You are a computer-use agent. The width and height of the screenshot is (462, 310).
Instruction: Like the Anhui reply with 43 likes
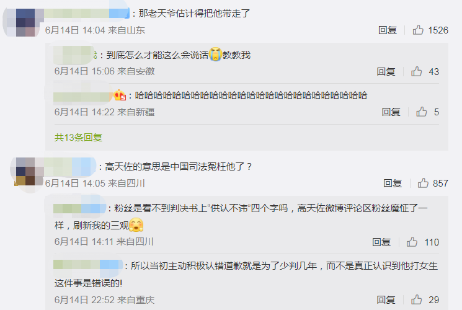click(416, 71)
